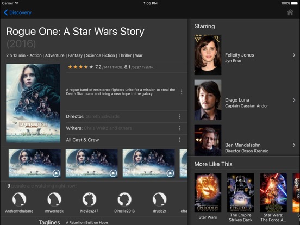Tap the plot summary text
The image size is (300, 225).
pos(121,92)
